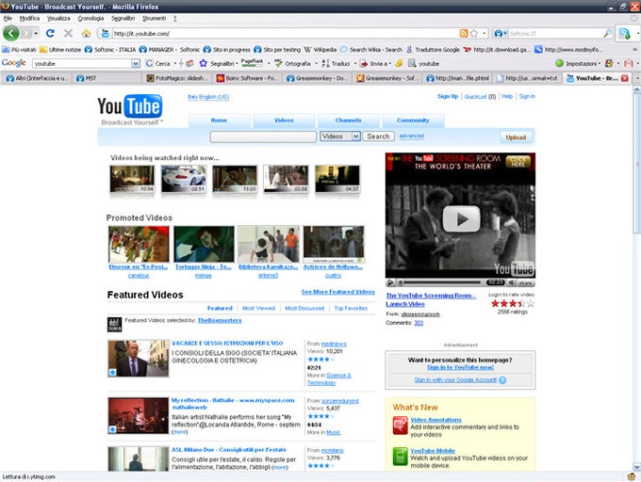
Task: Open Segnalibri star in Google toolbar
Action: coord(217,64)
